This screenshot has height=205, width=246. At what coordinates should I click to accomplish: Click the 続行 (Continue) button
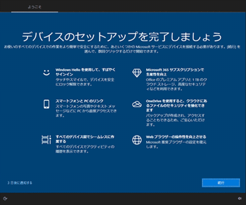pos(221,183)
